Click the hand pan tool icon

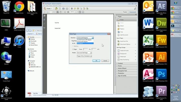(61, 12)
